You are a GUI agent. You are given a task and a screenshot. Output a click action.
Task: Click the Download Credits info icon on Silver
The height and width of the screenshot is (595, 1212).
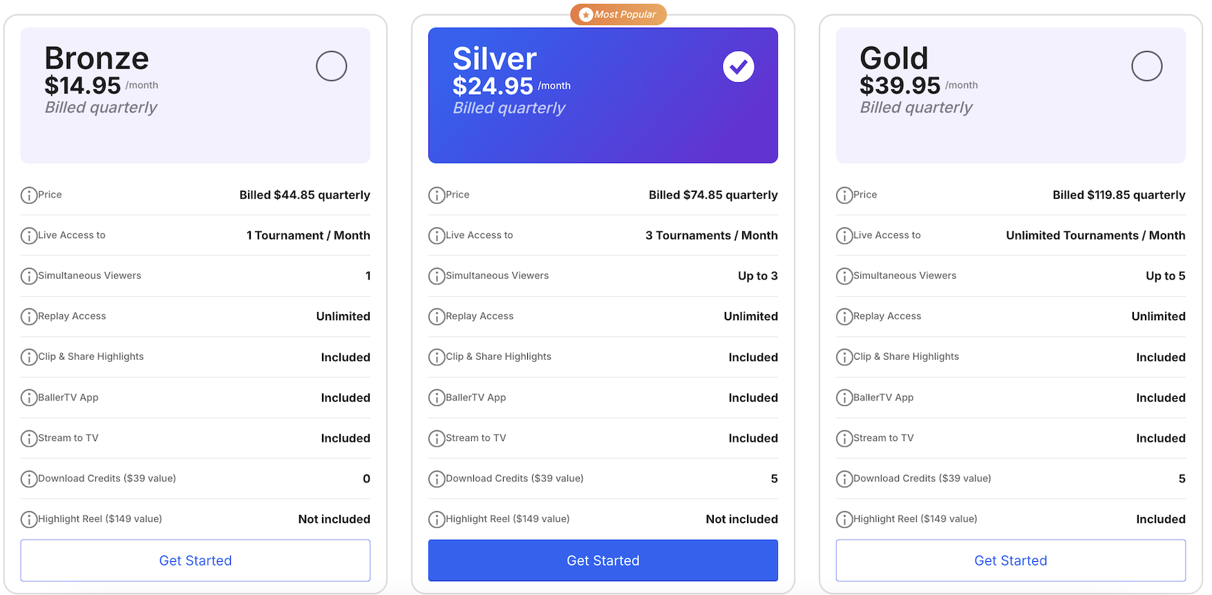click(x=437, y=478)
